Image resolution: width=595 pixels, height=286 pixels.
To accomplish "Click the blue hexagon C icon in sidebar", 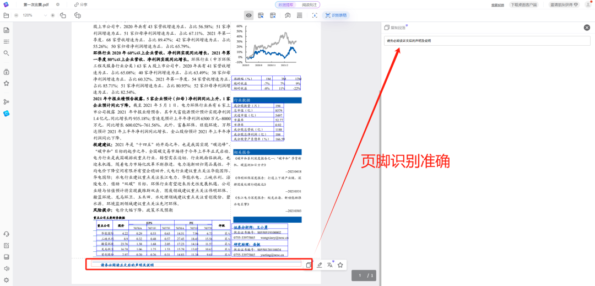I will coord(6,113).
